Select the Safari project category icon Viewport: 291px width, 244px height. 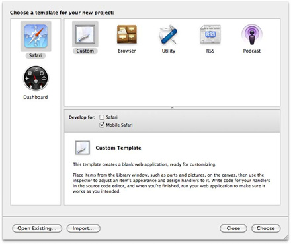[x=36, y=36]
